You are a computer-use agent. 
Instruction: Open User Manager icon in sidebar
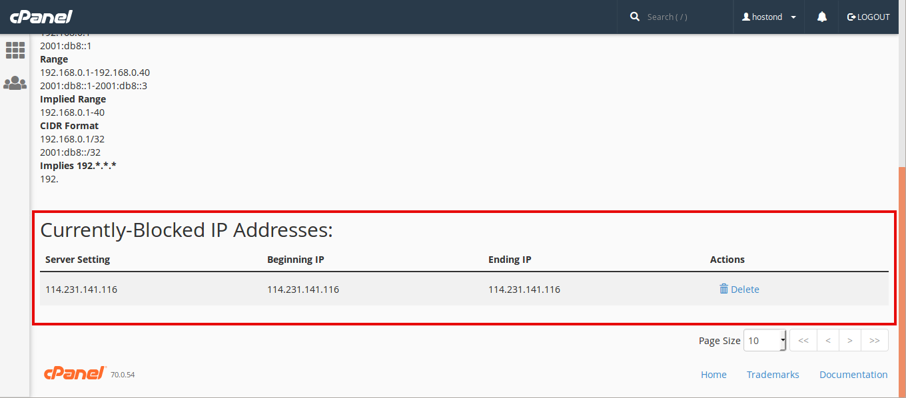(15, 83)
